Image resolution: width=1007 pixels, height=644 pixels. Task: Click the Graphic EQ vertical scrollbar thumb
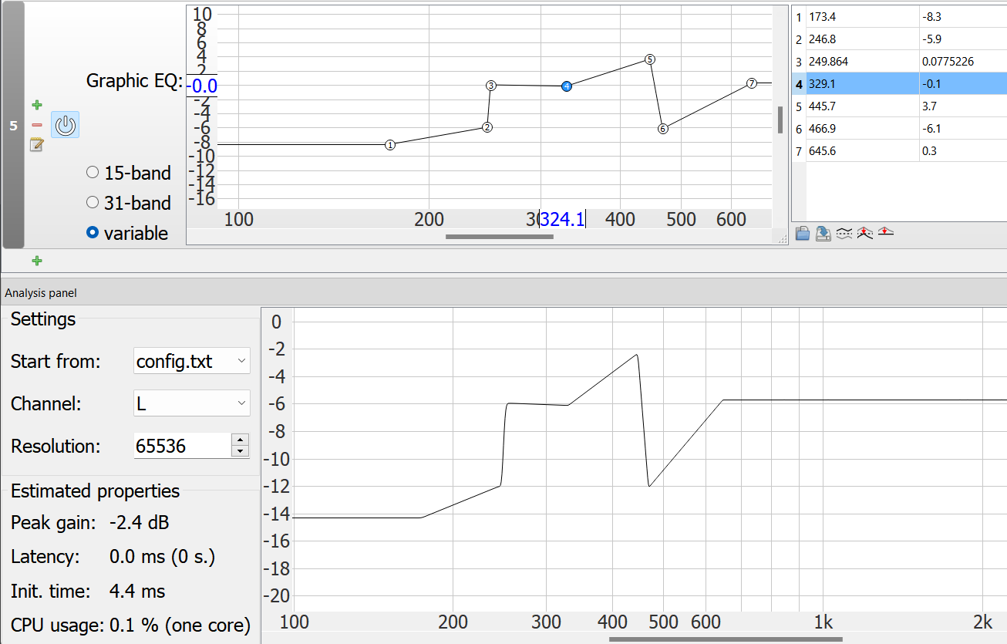780,120
